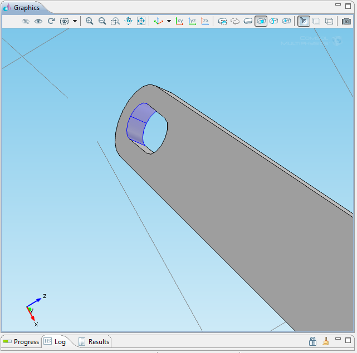The width and height of the screenshot is (357, 353).
Task: Enable Select Points mode
Action: click(286, 21)
